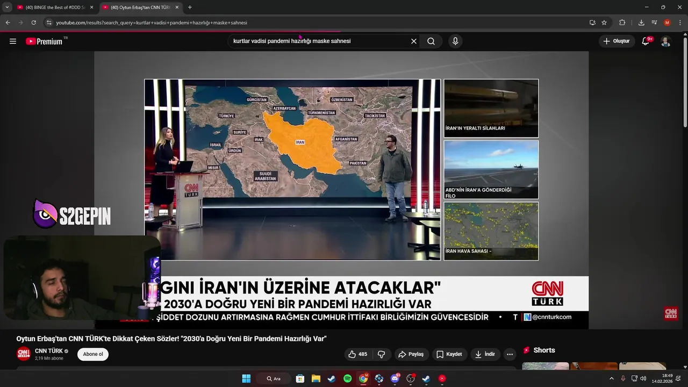Open YouTube Music from taskbar

pyautogui.click(x=442, y=378)
